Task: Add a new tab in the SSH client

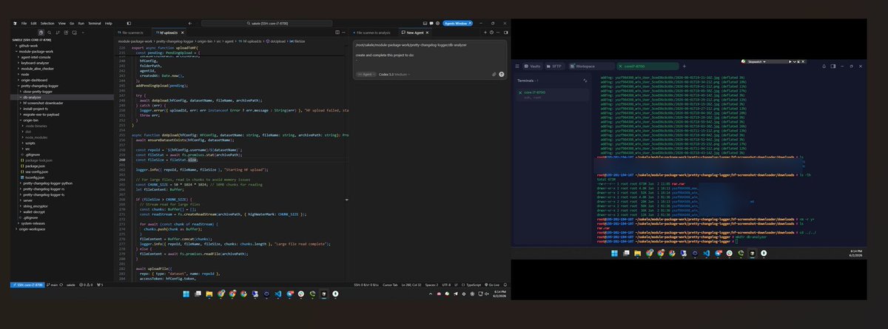Action: (684, 67)
